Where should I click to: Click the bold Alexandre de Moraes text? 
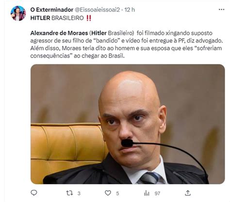click(59, 33)
